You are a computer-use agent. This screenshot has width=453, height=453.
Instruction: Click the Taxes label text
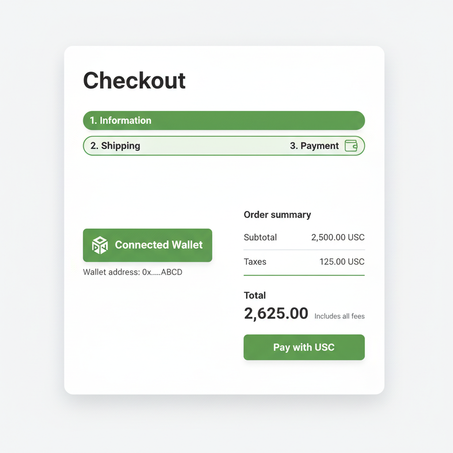tap(255, 261)
